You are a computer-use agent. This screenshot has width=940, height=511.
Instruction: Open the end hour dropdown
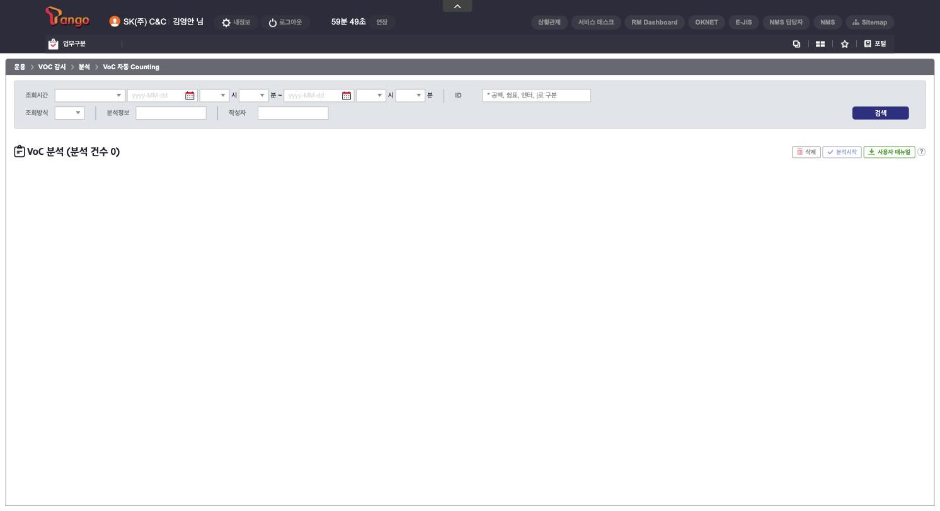371,96
